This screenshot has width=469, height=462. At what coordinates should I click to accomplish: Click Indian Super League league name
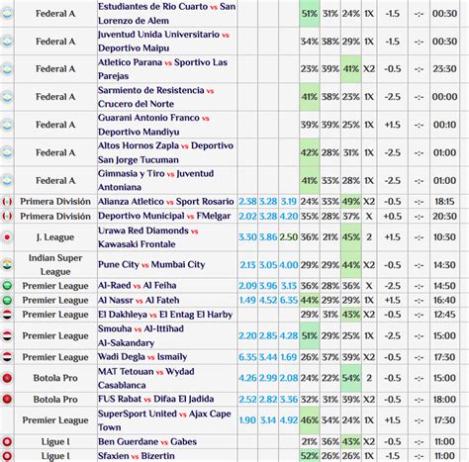click(x=55, y=265)
